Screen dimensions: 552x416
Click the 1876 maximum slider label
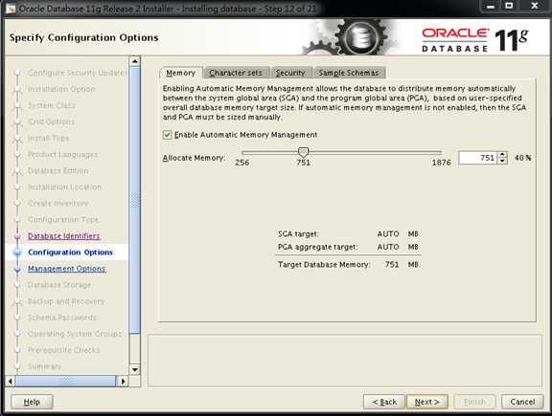[x=442, y=163]
